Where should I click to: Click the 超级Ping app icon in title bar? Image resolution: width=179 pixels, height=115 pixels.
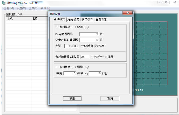coord(4,3)
